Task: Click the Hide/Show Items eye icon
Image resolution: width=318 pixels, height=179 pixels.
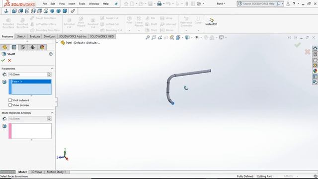Action: tap(196, 37)
